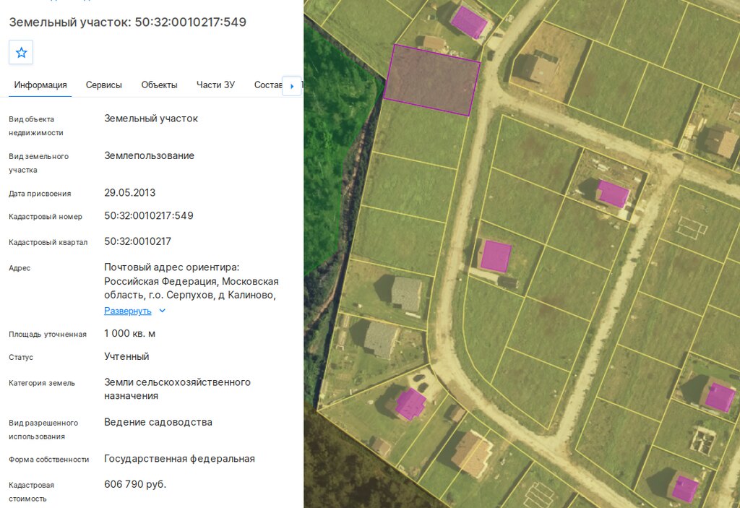Open the partially hidden Состав tab
This screenshot has height=508, width=740.
(x=267, y=85)
